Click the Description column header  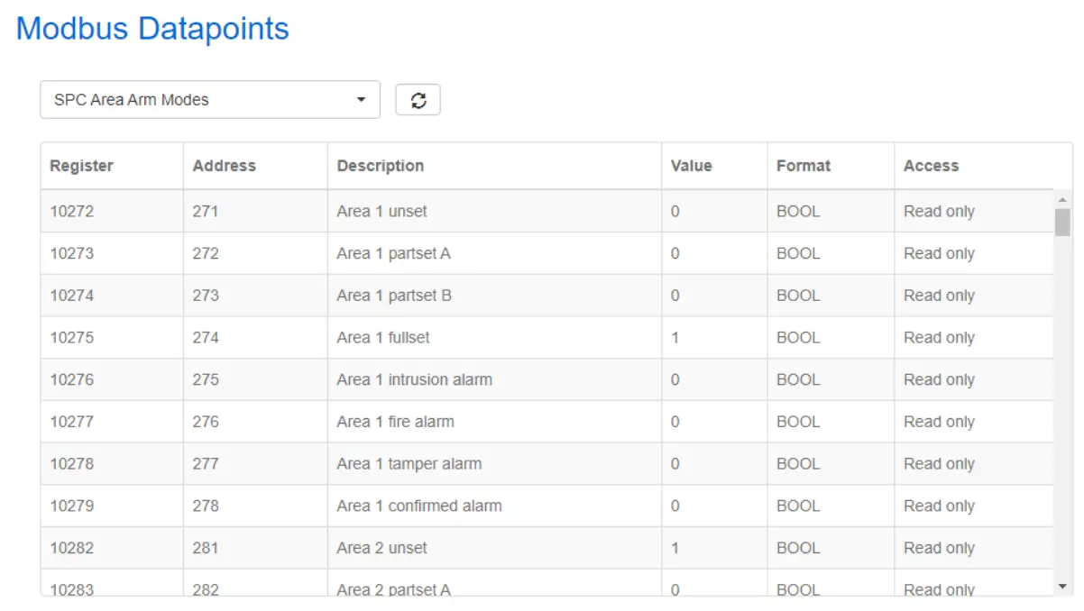click(381, 166)
